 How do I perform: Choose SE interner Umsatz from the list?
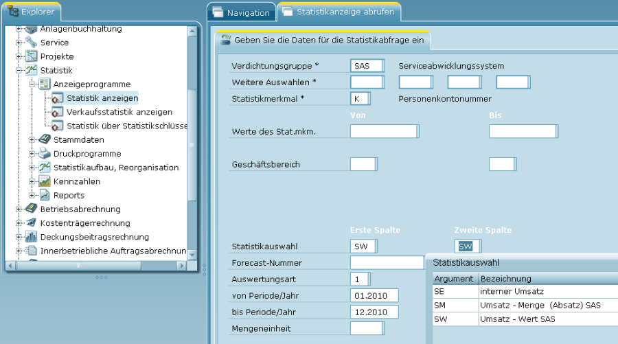point(525,292)
